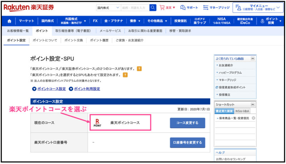This screenshot has height=164, width=286.
Task: Switch to the マイショートカット tab
Action: tap(242, 111)
